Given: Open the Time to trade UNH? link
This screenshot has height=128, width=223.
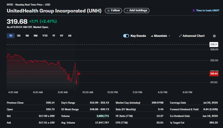Looking at the screenshot, I should point(207,11).
